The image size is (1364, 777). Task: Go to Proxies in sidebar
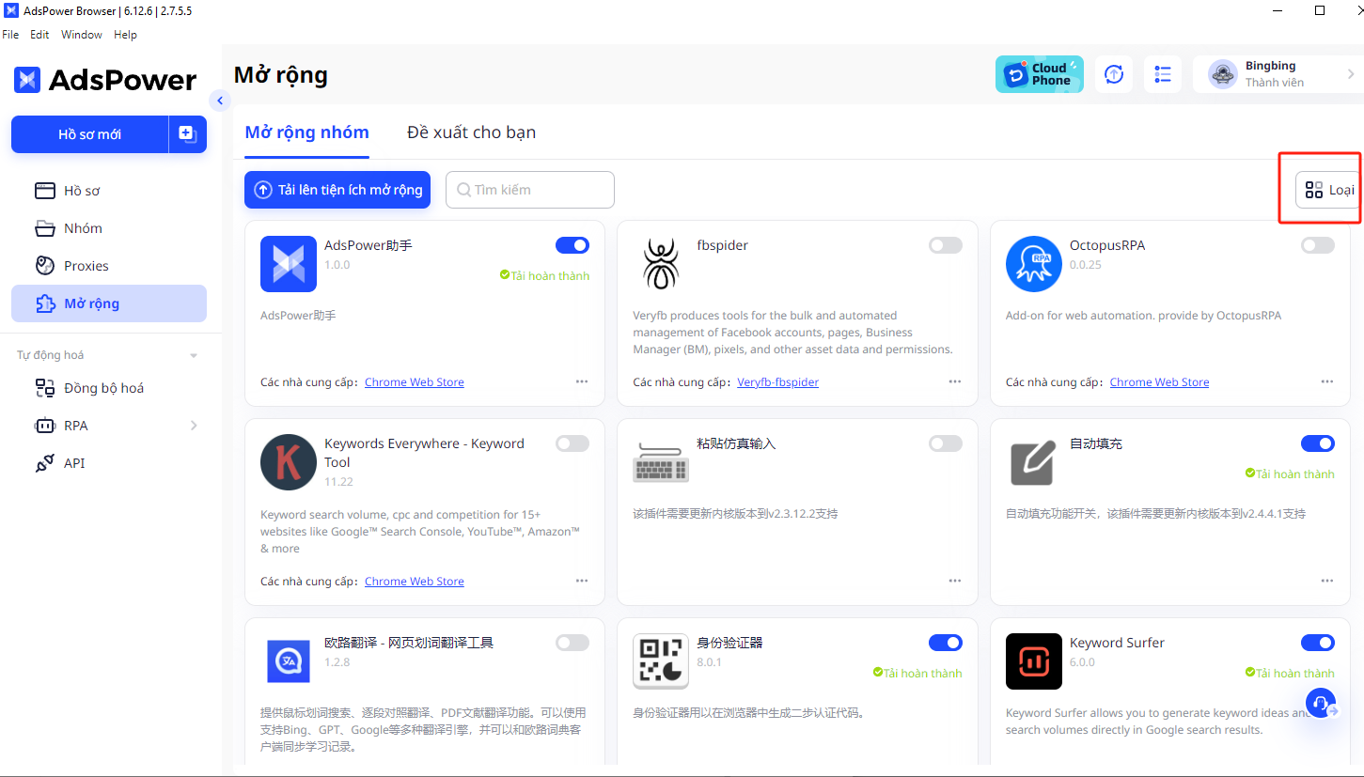(x=109, y=266)
